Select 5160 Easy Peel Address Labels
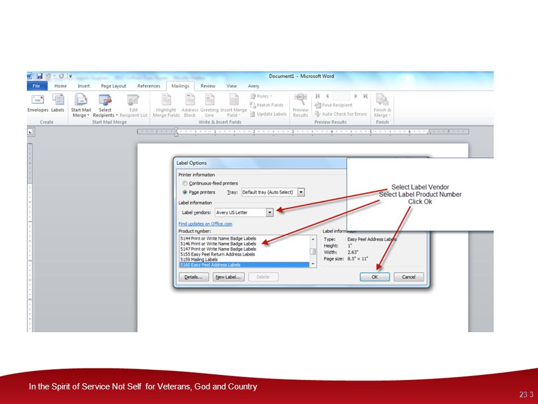This screenshot has height=404, width=538. pyautogui.click(x=244, y=264)
